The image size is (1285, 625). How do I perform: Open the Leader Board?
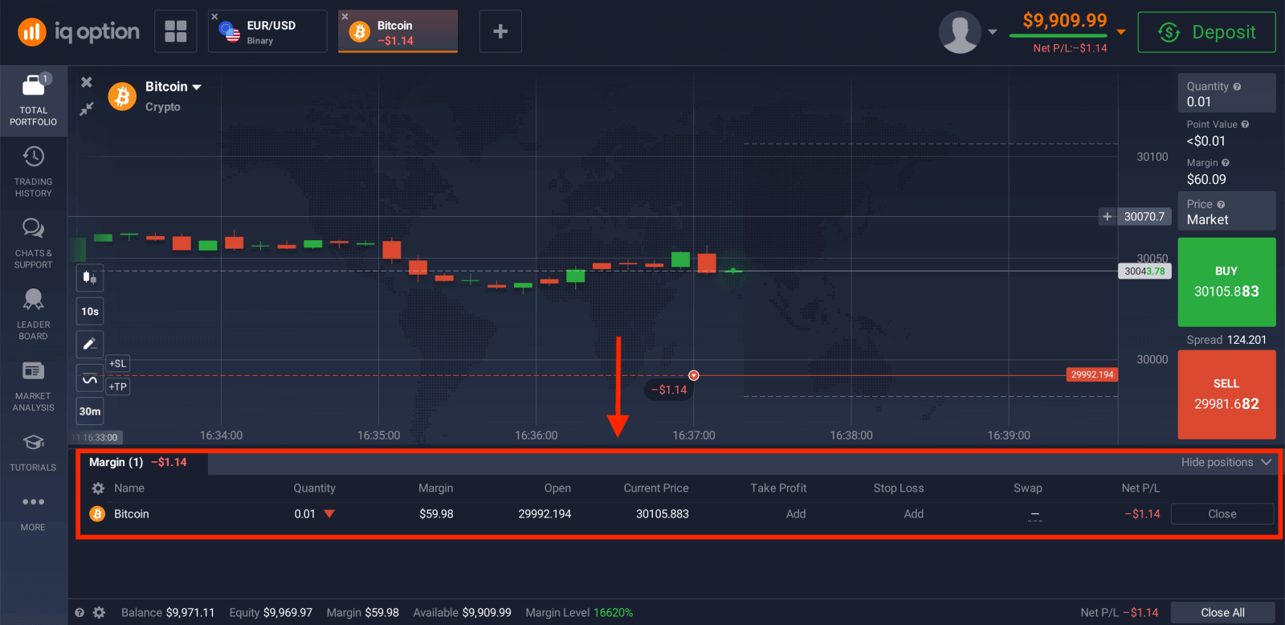click(33, 315)
